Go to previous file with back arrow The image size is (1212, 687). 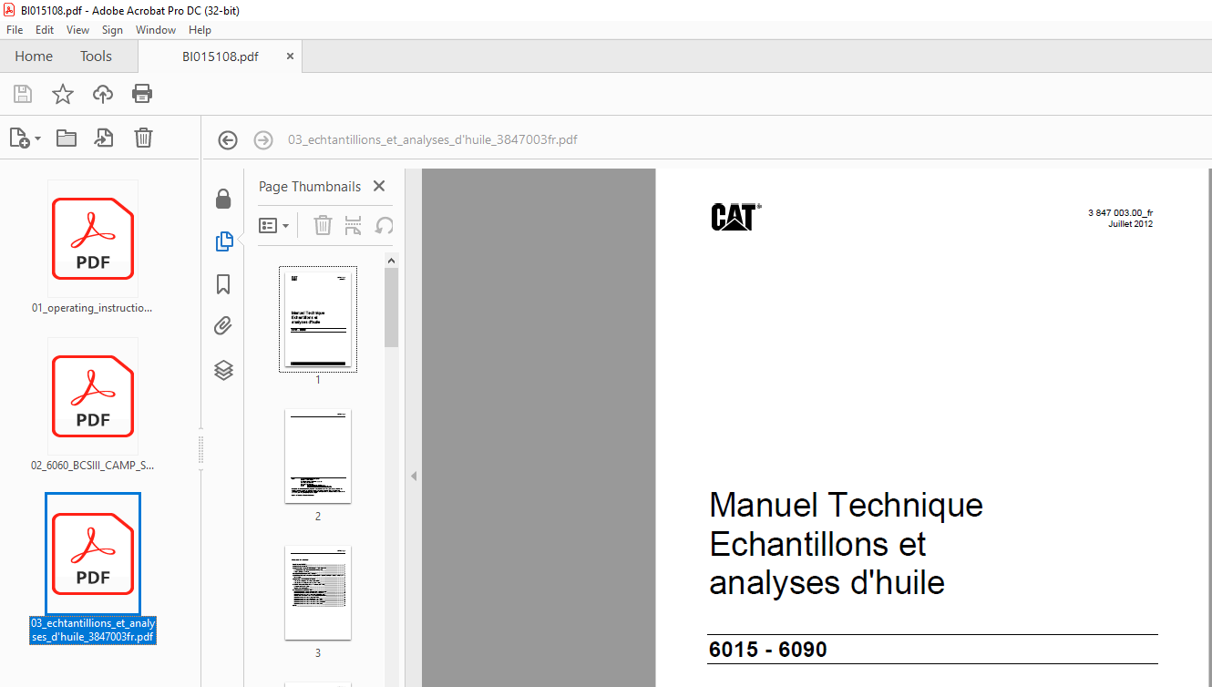click(228, 140)
